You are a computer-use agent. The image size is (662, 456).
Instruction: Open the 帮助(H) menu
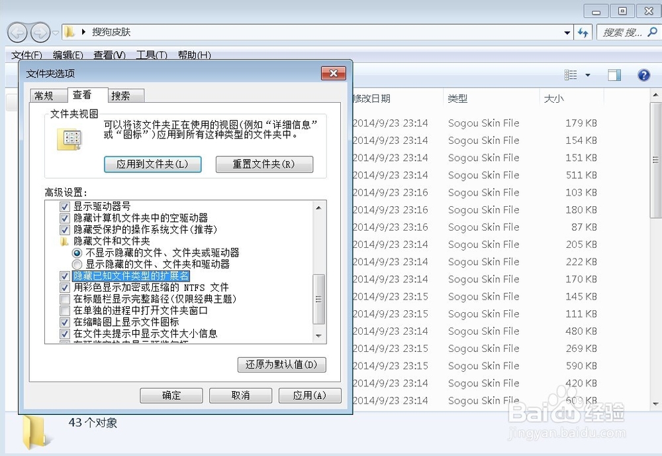[x=194, y=55]
